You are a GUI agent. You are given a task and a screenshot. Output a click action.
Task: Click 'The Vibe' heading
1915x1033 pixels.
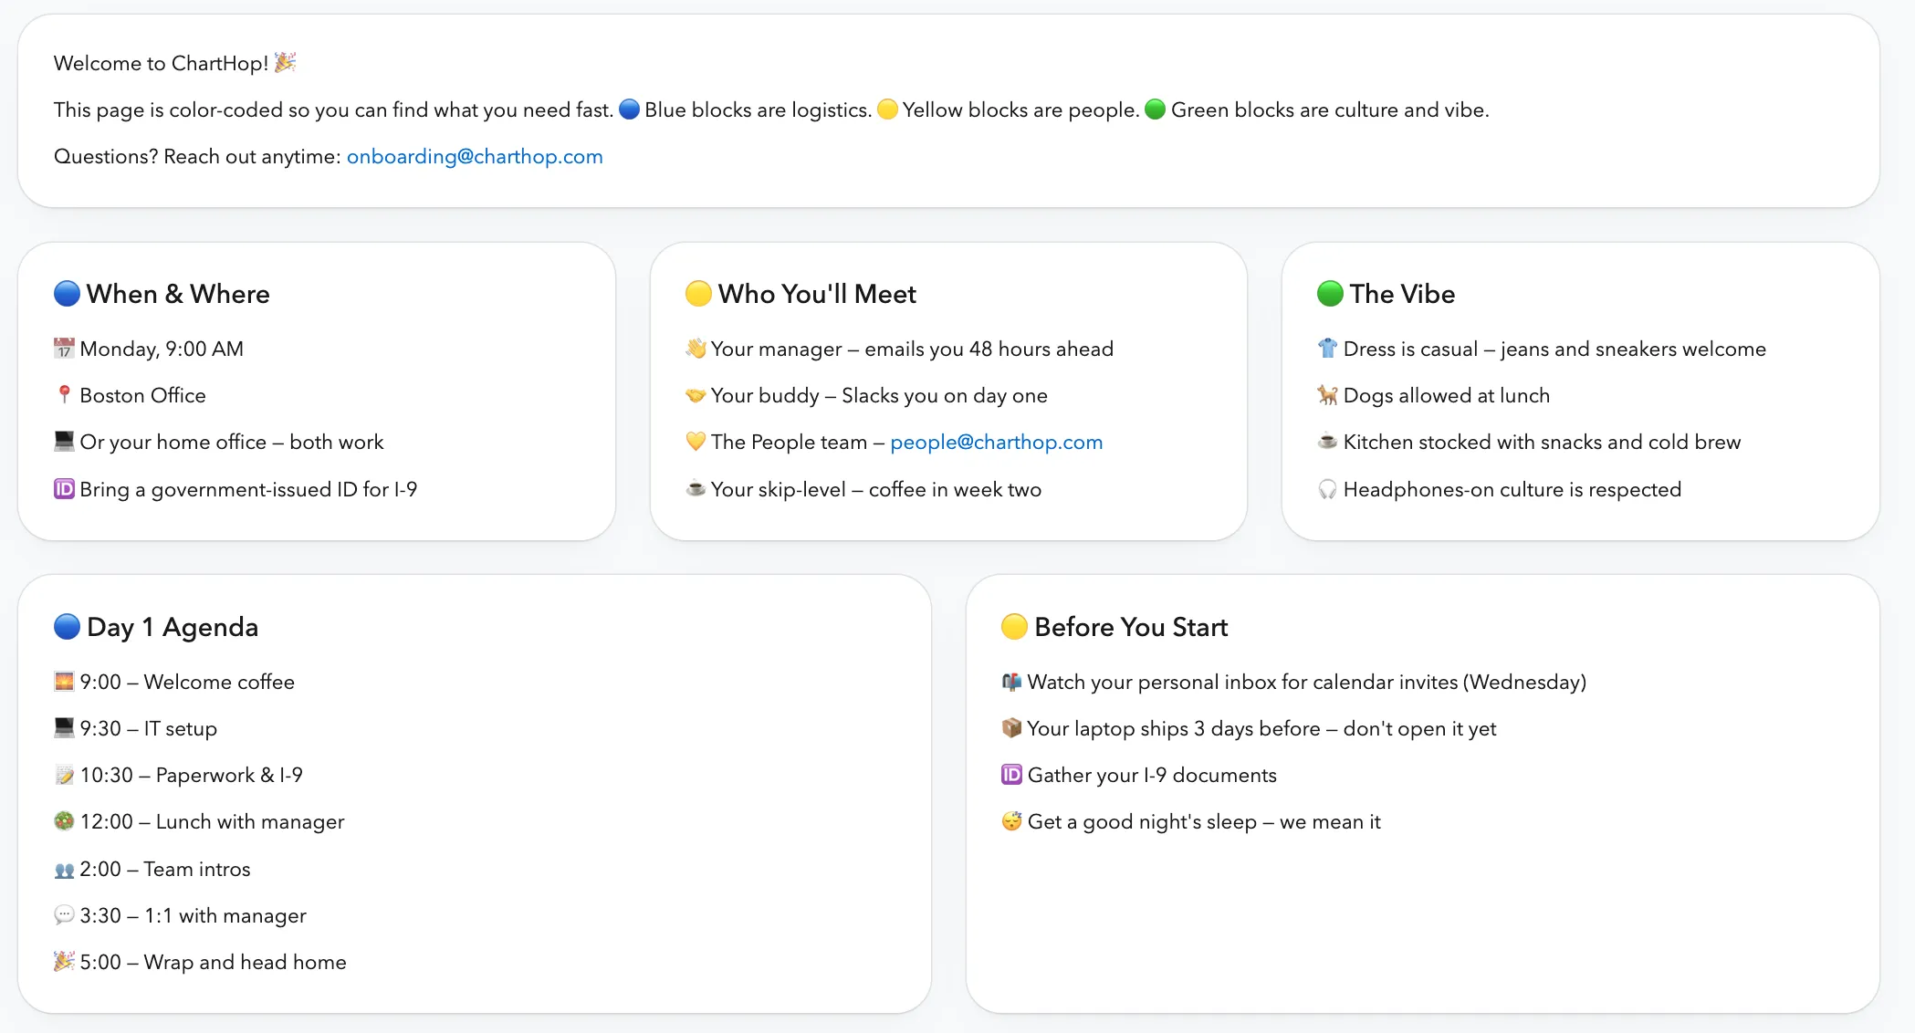coord(1402,294)
